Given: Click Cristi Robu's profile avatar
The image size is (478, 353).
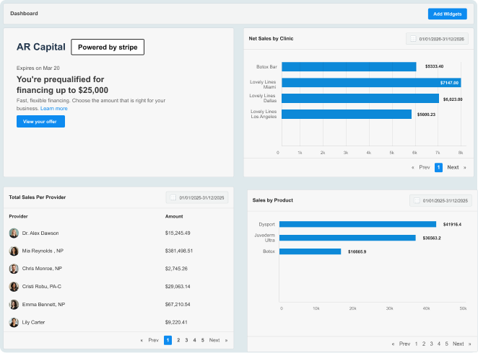Looking at the screenshot, I should 14,287.
